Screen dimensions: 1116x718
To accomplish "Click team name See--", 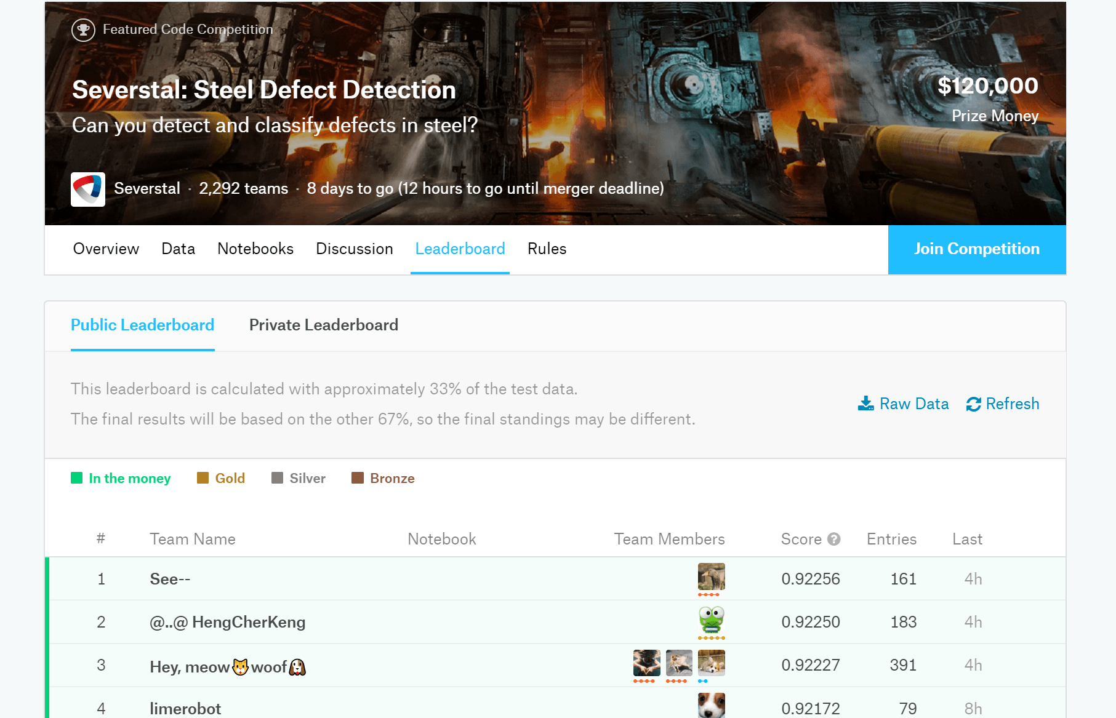I will (x=170, y=579).
